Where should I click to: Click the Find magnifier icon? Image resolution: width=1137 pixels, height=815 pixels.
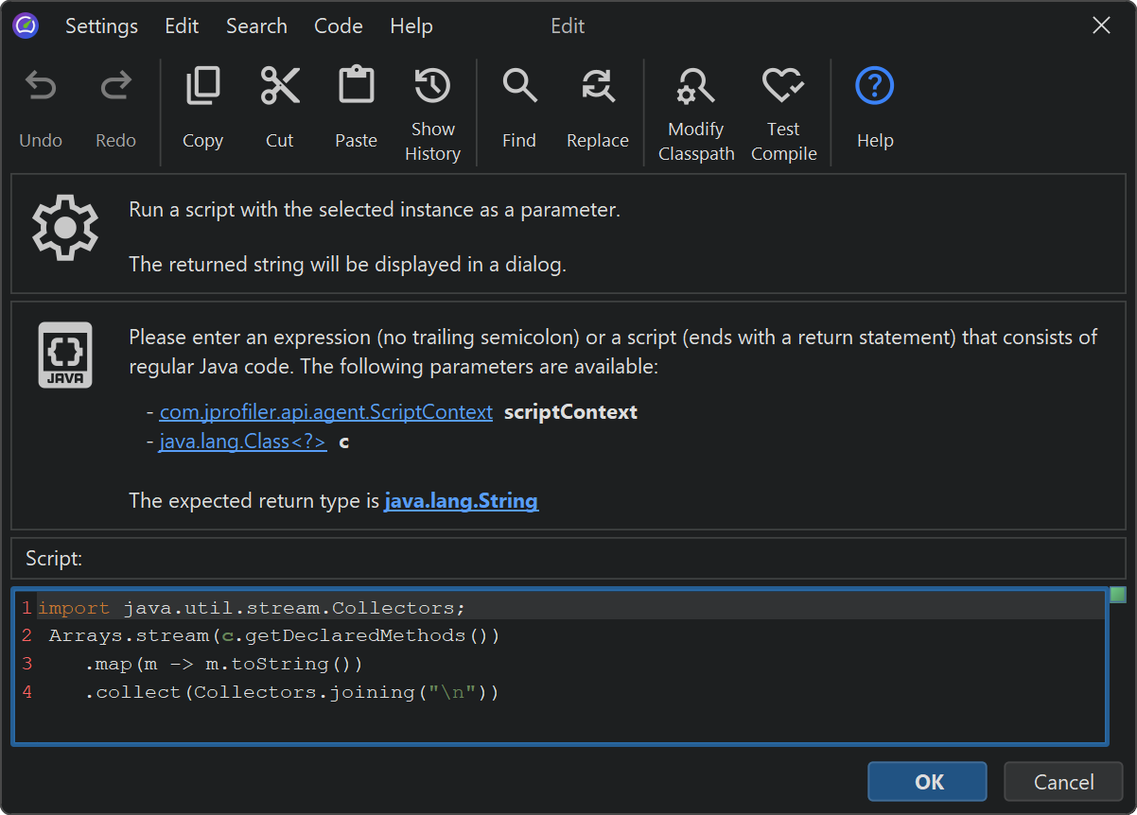tap(519, 87)
